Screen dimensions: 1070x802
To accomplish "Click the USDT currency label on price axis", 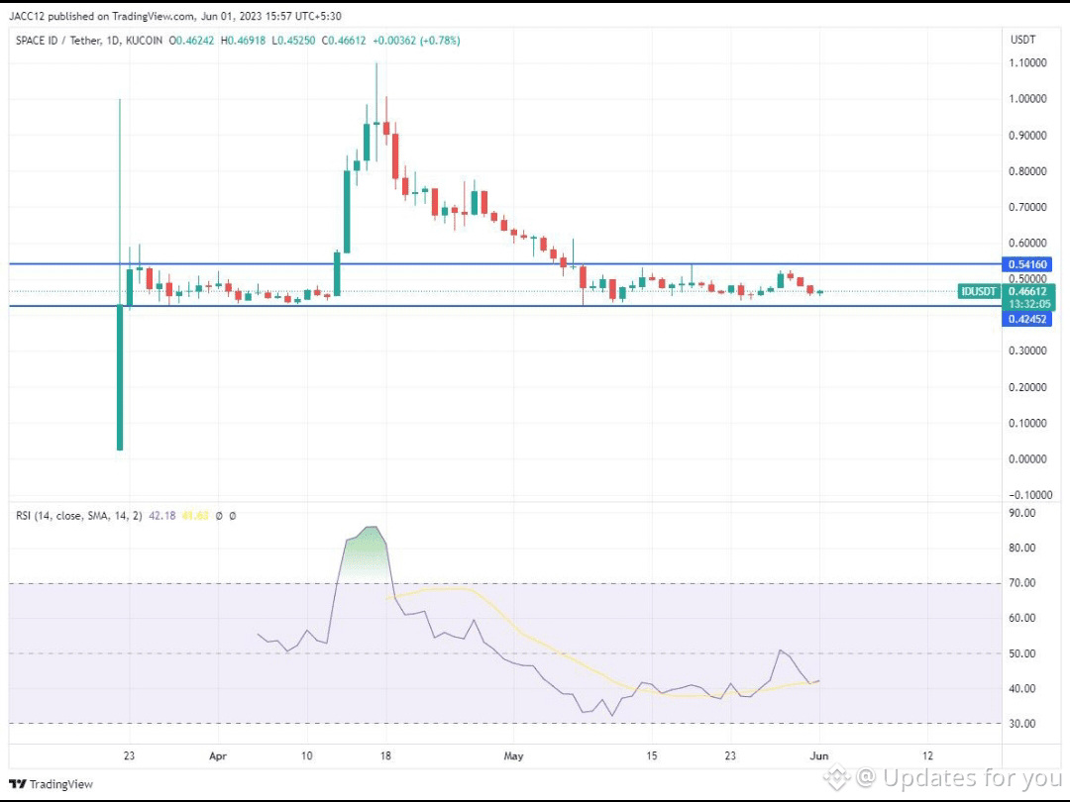I will (1022, 40).
